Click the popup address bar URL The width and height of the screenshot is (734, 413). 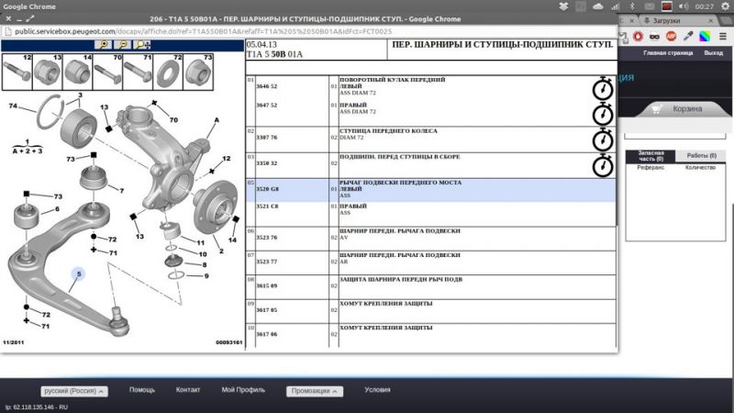(x=203, y=31)
